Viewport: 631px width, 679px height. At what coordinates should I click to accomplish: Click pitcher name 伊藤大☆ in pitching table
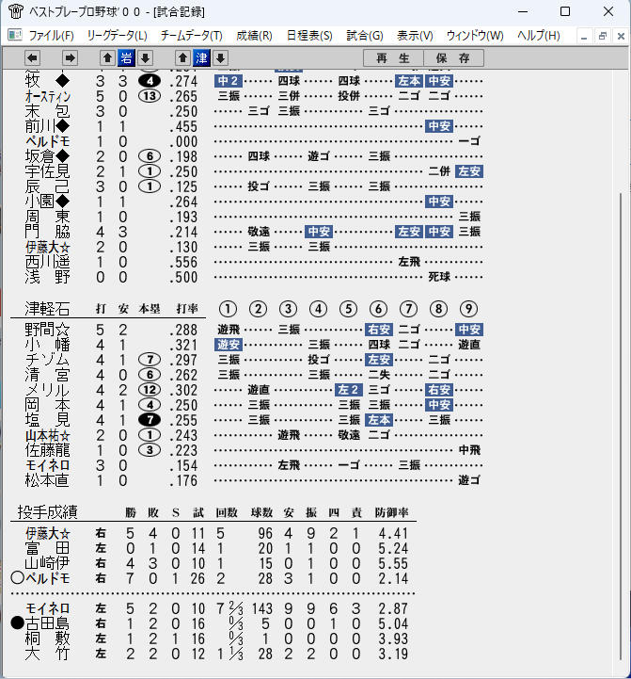point(48,533)
